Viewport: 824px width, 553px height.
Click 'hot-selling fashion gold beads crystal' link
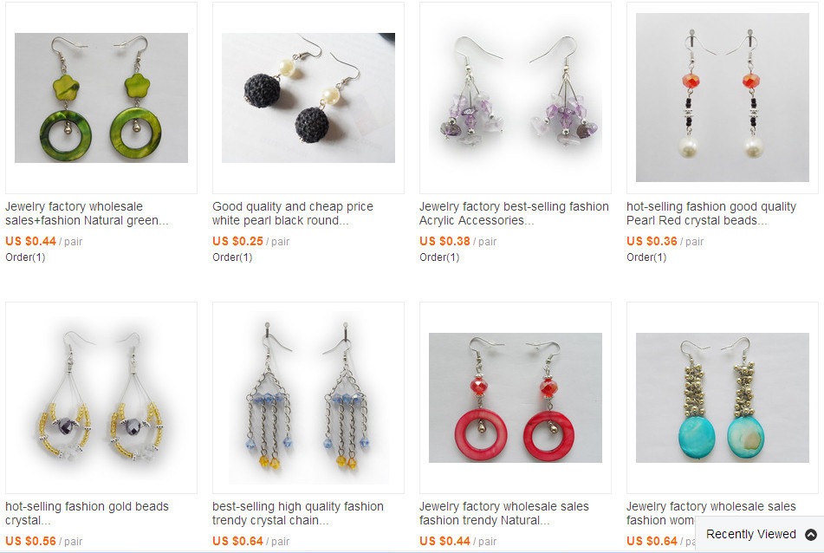click(87, 513)
